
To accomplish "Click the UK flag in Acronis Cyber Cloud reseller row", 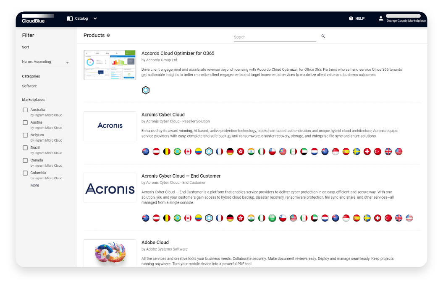I will coord(388,151).
